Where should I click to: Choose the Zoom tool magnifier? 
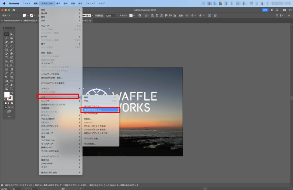12,89
